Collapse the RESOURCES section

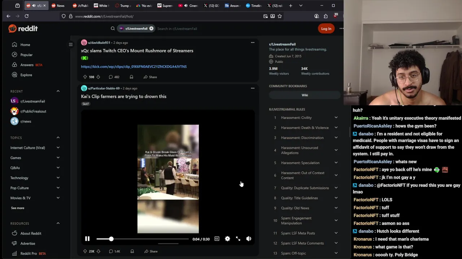coord(58,223)
